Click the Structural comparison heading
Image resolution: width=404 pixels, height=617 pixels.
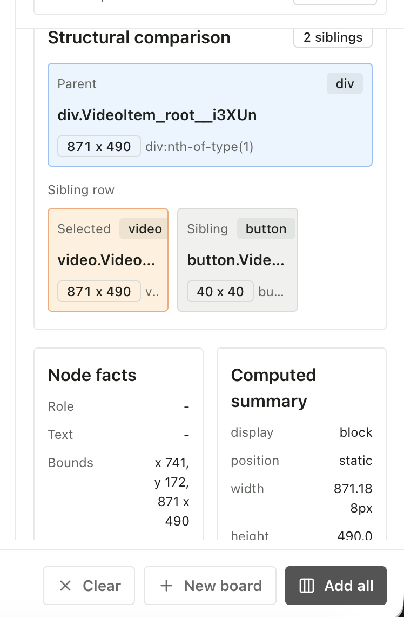point(139,37)
